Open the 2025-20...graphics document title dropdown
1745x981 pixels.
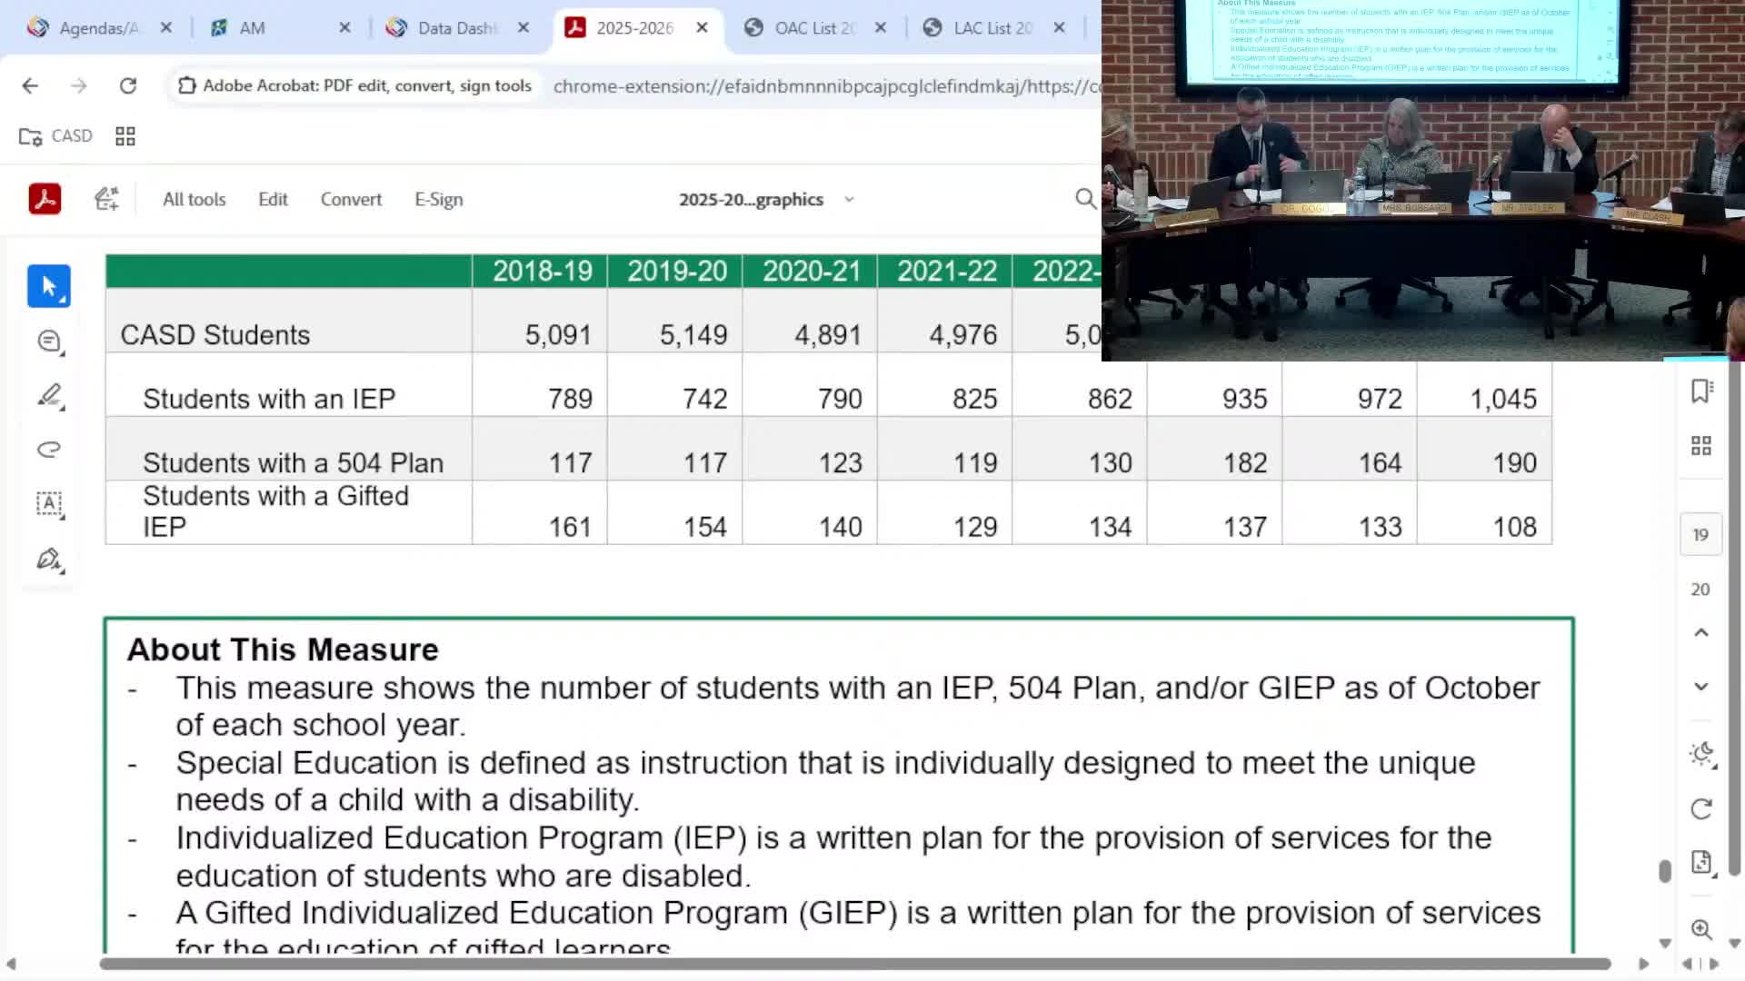tap(849, 200)
